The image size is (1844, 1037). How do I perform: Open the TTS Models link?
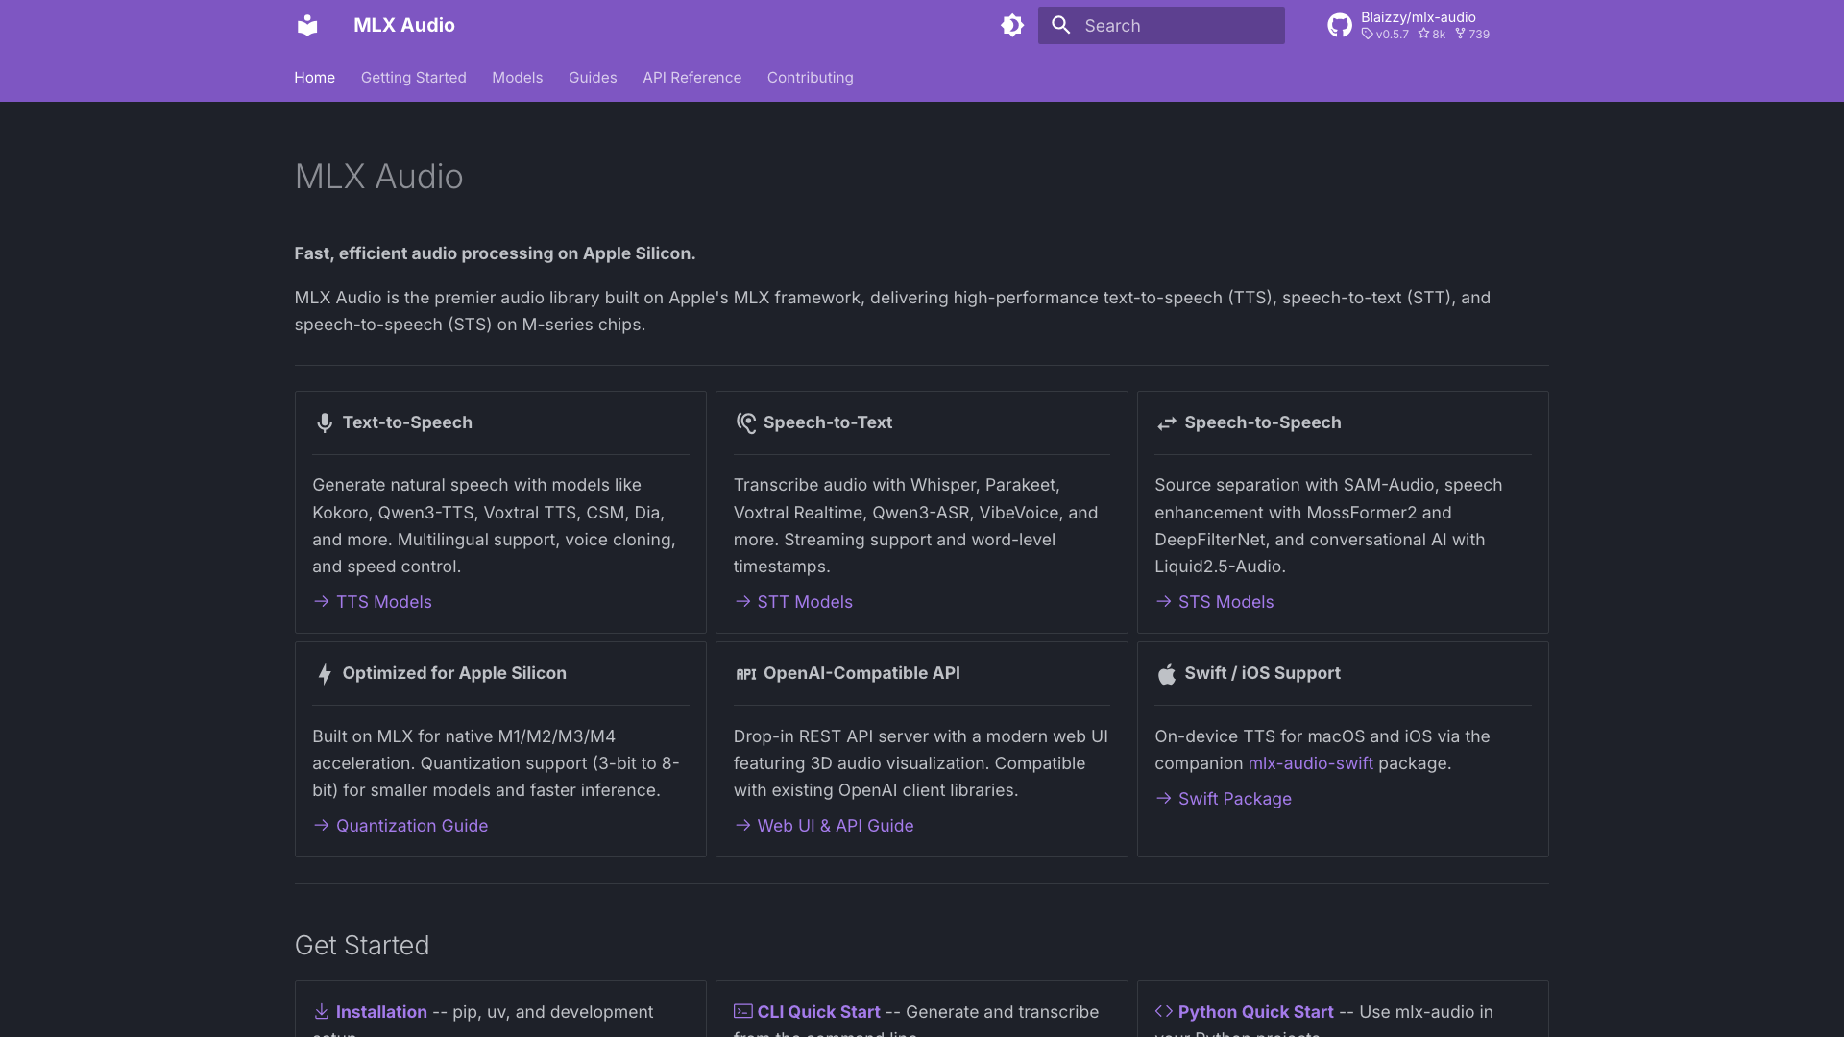383,602
